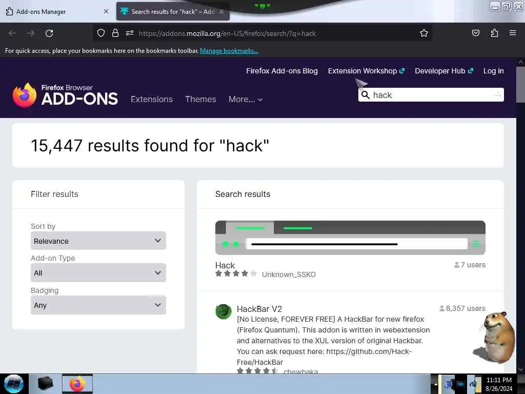
Task: Click the address bar URL
Action: click(x=227, y=33)
